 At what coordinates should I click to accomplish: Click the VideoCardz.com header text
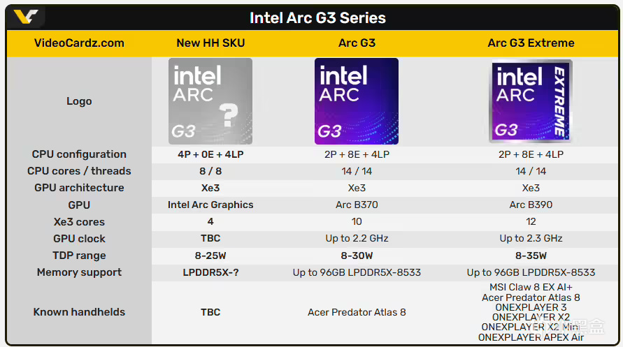click(x=79, y=43)
